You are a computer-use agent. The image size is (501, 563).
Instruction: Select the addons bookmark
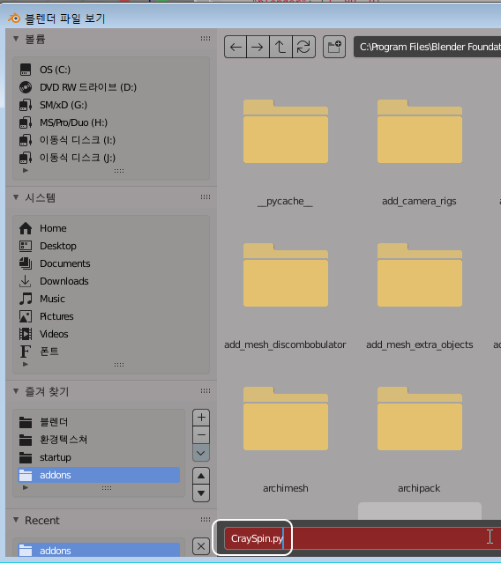click(x=99, y=475)
